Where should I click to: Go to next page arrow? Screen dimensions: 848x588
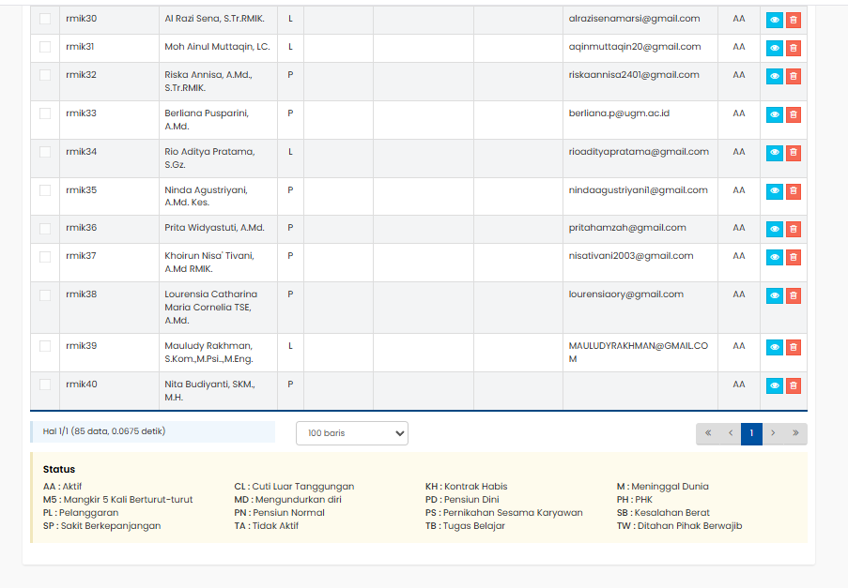click(x=773, y=433)
